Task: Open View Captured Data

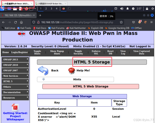Action: [142, 52]
